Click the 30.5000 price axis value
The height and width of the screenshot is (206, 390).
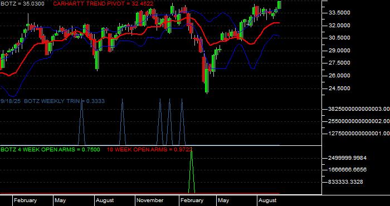[339, 38]
